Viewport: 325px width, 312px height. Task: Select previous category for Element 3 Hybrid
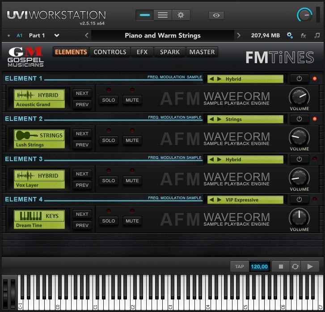click(211, 159)
